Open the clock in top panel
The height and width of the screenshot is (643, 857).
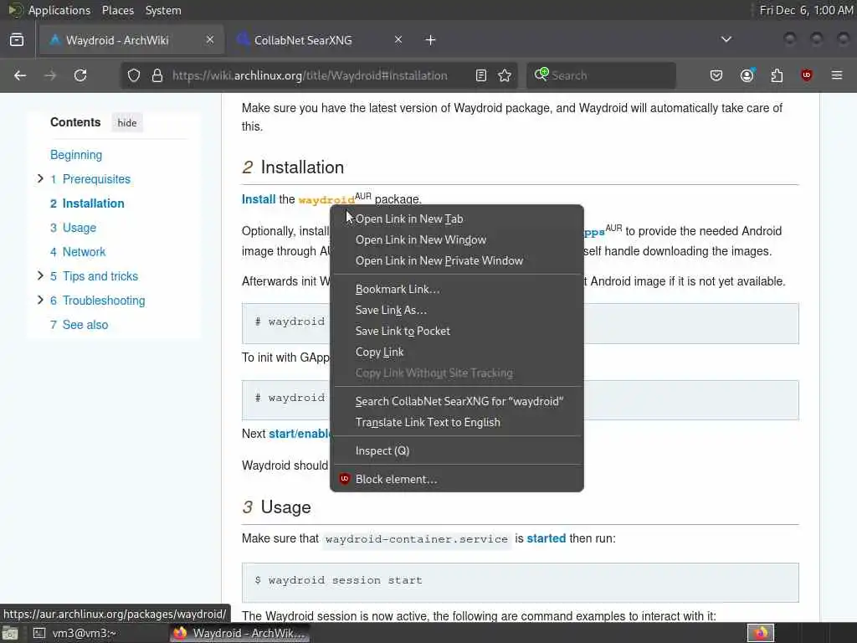806,10
